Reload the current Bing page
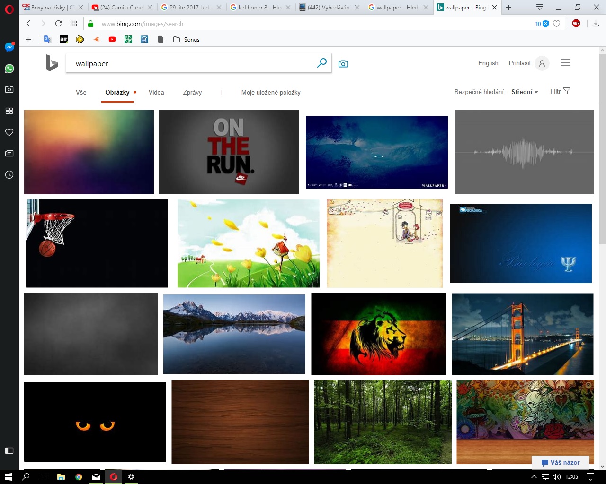606x484 pixels. [58, 24]
